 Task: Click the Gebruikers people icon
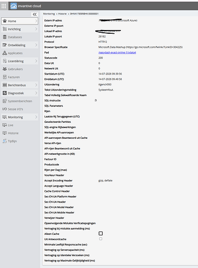tap(5, 69)
